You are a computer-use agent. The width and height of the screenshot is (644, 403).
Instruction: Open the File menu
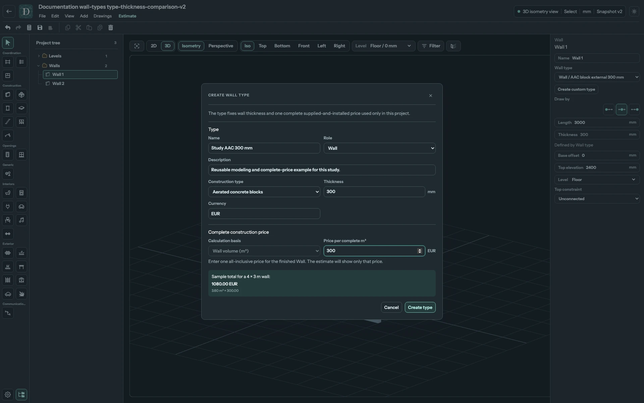pos(42,16)
